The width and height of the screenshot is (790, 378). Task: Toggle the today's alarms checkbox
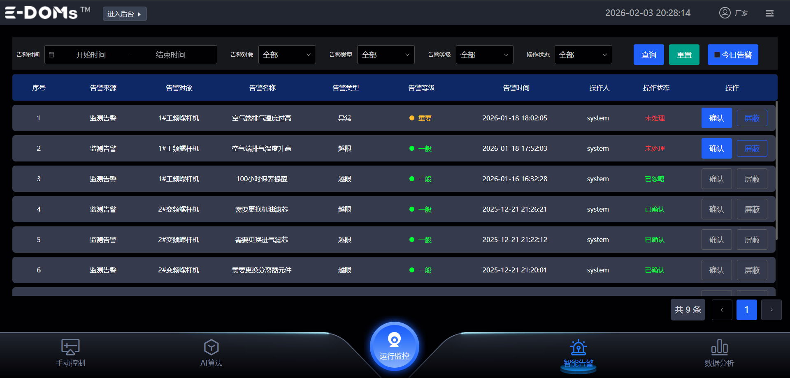(x=717, y=55)
